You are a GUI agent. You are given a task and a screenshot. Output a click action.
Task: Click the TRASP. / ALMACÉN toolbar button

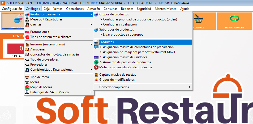(234, 21)
